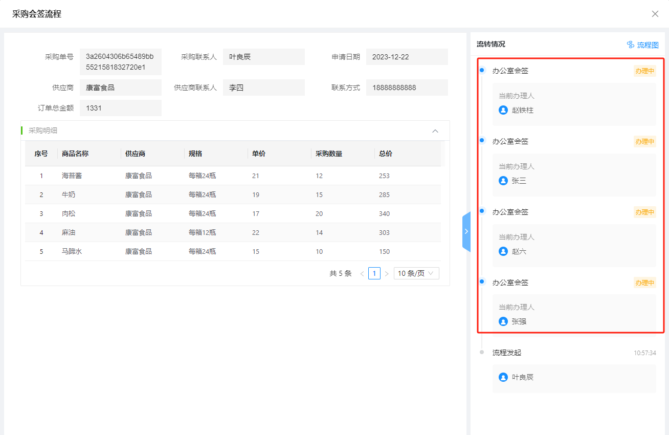Screen dimensions: 669x435
Task: Click the 供应商联系人 field showing 李四
Action: click(263, 88)
